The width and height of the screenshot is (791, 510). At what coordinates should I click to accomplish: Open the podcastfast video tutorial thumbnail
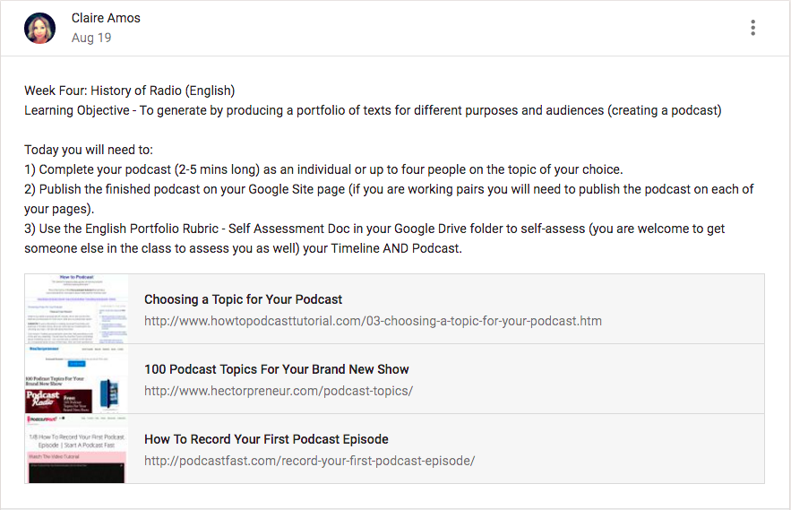tap(76, 448)
